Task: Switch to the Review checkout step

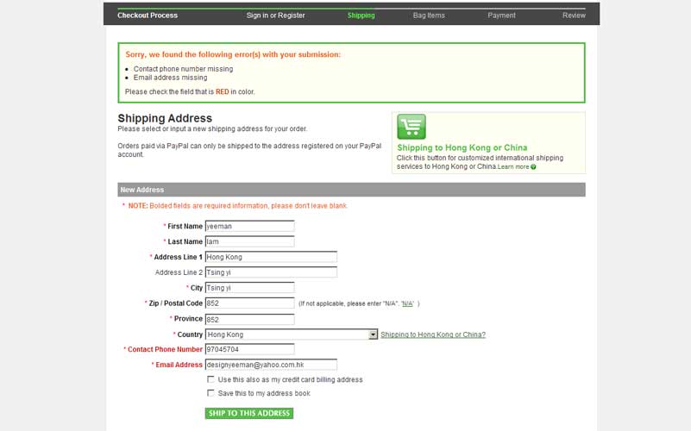Action: (574, 16)
